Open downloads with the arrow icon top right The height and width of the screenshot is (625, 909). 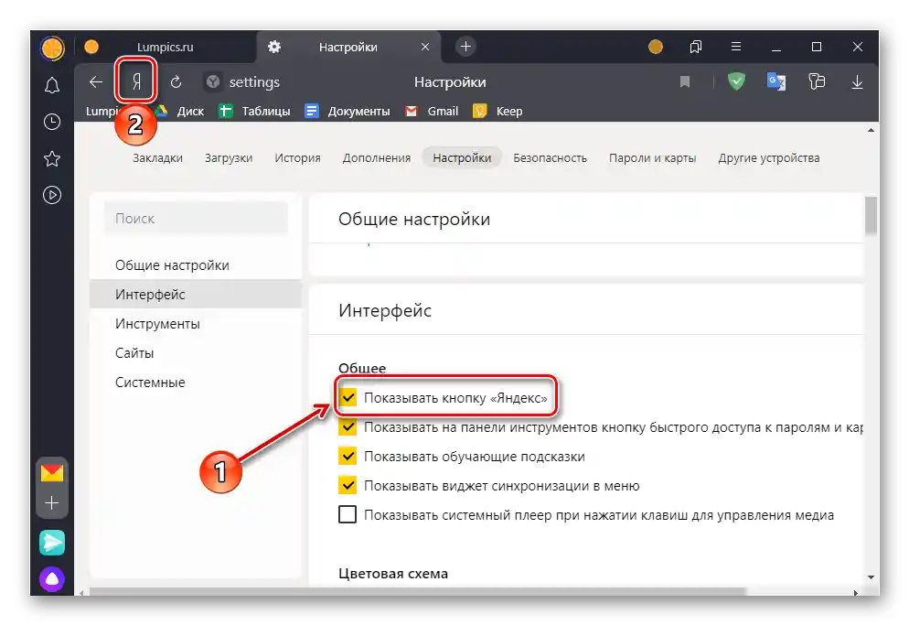click(857, 82)
